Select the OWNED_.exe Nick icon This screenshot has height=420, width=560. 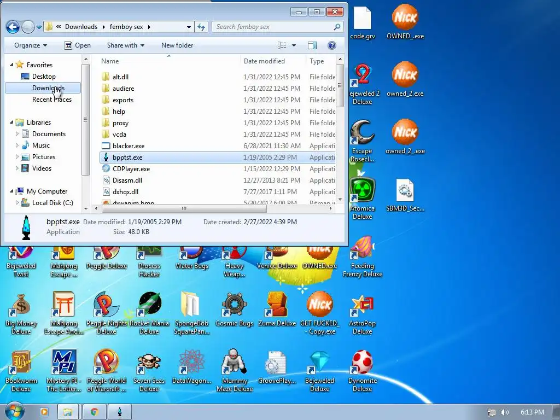pos(405,22)
